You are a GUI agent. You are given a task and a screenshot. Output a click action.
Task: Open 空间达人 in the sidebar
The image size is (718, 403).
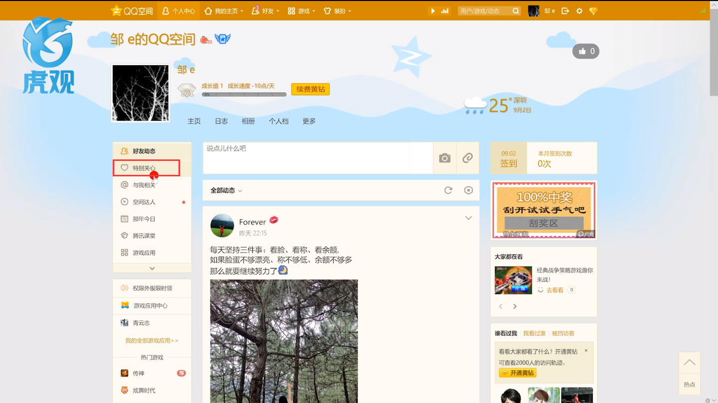tap(152, 202)
